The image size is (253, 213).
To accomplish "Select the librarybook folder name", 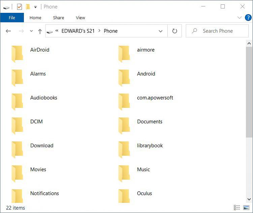I will click(150, 146).
